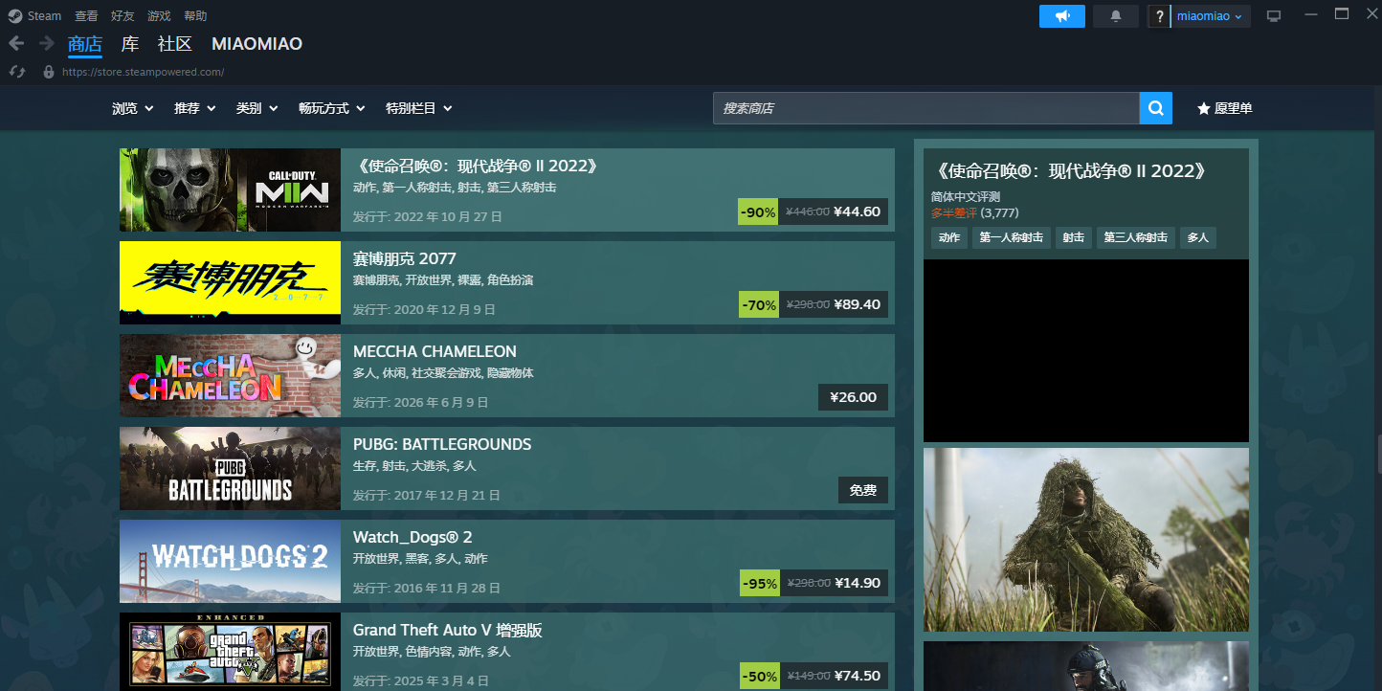Open the miaomiao account dropdown

[x=1211, y=16]
